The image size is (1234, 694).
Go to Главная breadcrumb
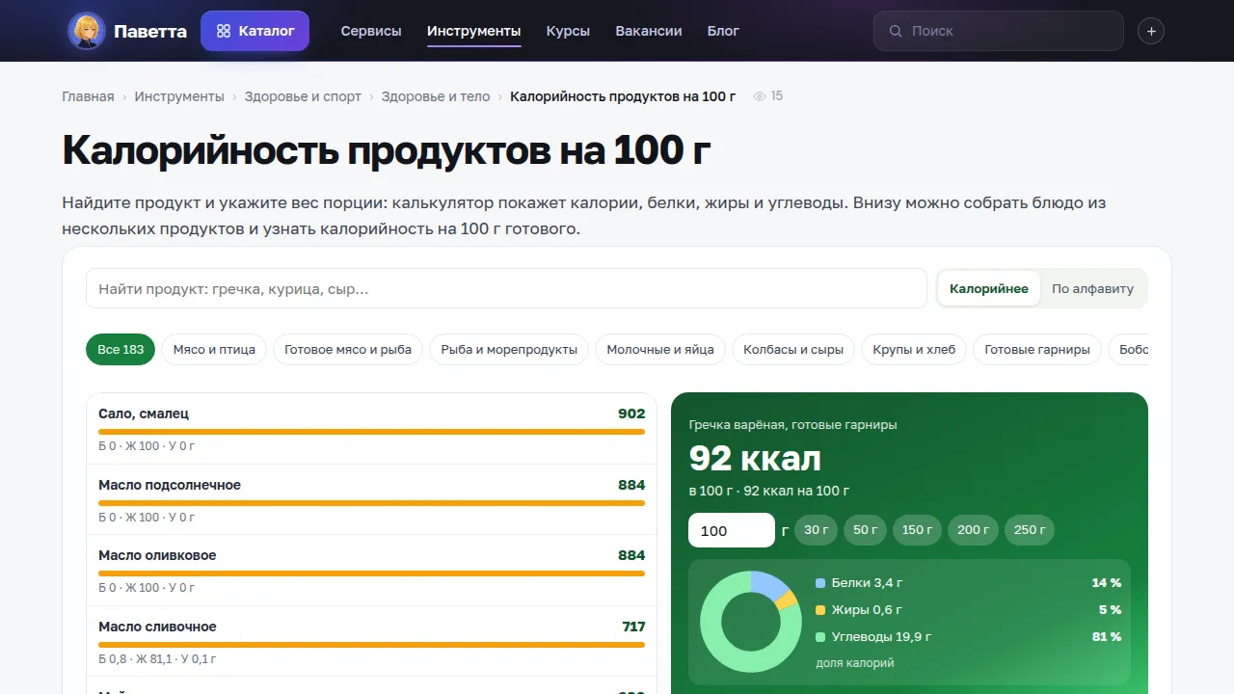point(88,96)
